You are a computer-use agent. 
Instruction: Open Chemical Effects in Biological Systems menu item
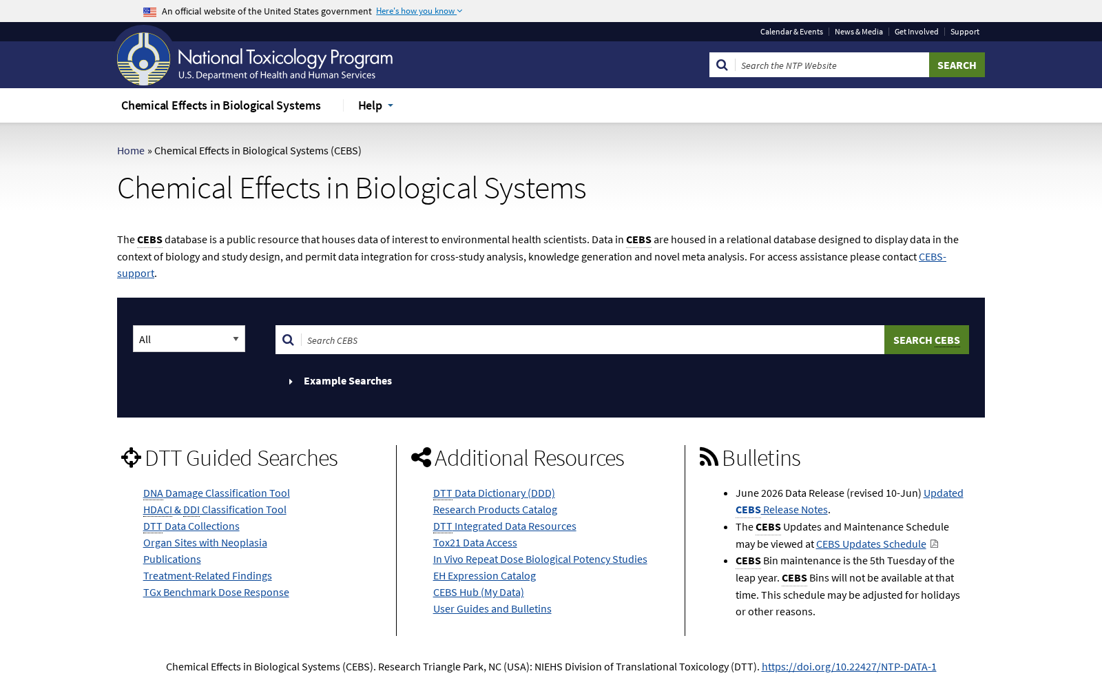(221, 105)
